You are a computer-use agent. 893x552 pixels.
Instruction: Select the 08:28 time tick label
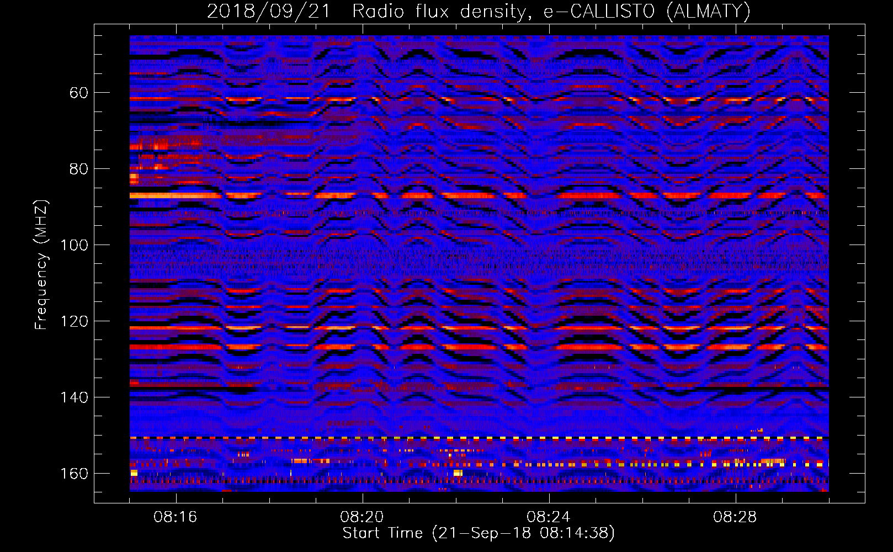coord(735,517)
